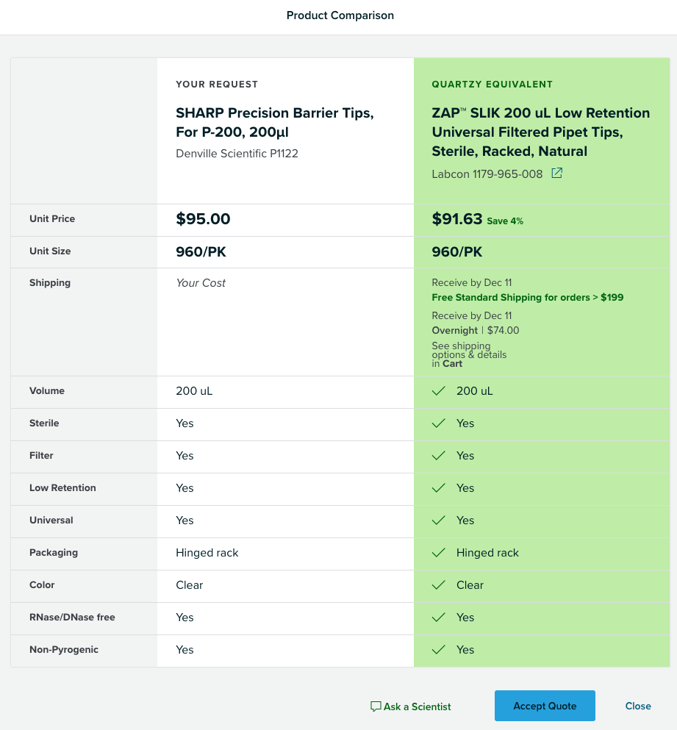Click the Color row label

(42, 584)
